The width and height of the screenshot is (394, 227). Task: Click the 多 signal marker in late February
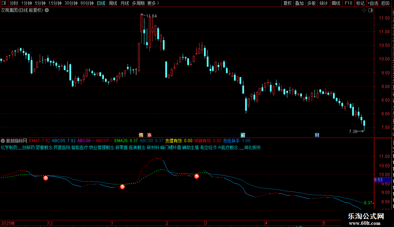(197, 176)
